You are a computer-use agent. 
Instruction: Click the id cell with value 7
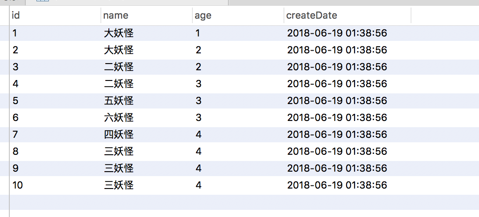point(15,134)
